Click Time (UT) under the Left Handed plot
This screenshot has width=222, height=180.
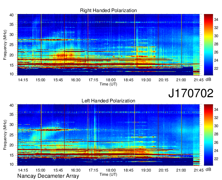coord(108,174)
